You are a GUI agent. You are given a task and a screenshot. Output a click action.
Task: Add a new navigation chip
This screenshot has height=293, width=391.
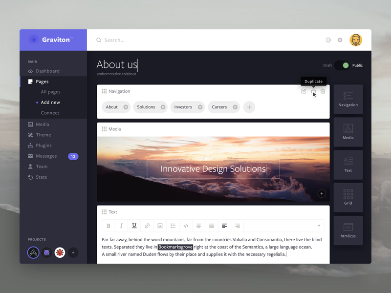coord(249,107)
